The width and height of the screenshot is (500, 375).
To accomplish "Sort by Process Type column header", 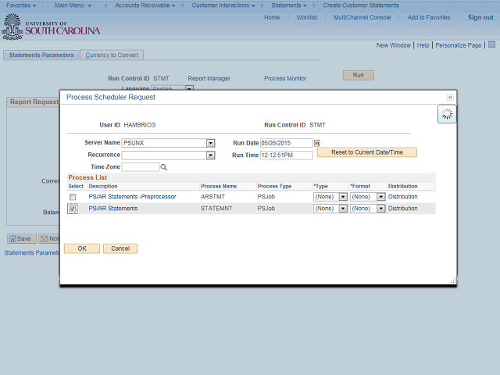I will (x=274, y=186).
